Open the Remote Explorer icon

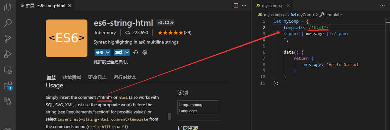click(x=7, y=70)
